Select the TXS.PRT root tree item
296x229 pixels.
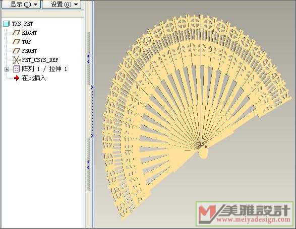22,24
